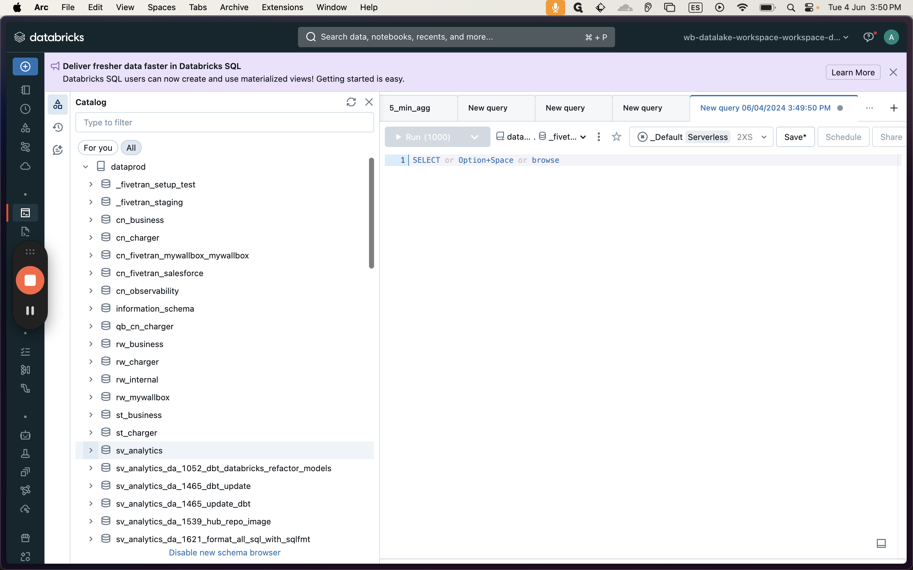Open Spaces menu in menu bar
The image size is (913, 570).
pyautogui.click(x=161, y=8)
